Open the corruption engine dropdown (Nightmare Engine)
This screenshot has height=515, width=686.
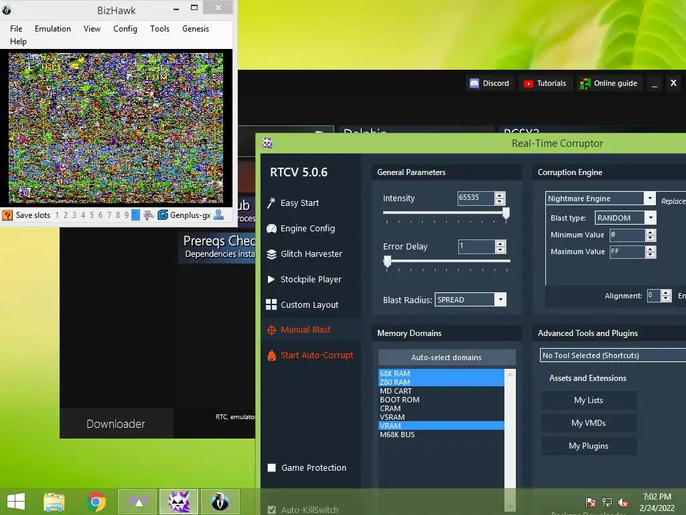650,198
